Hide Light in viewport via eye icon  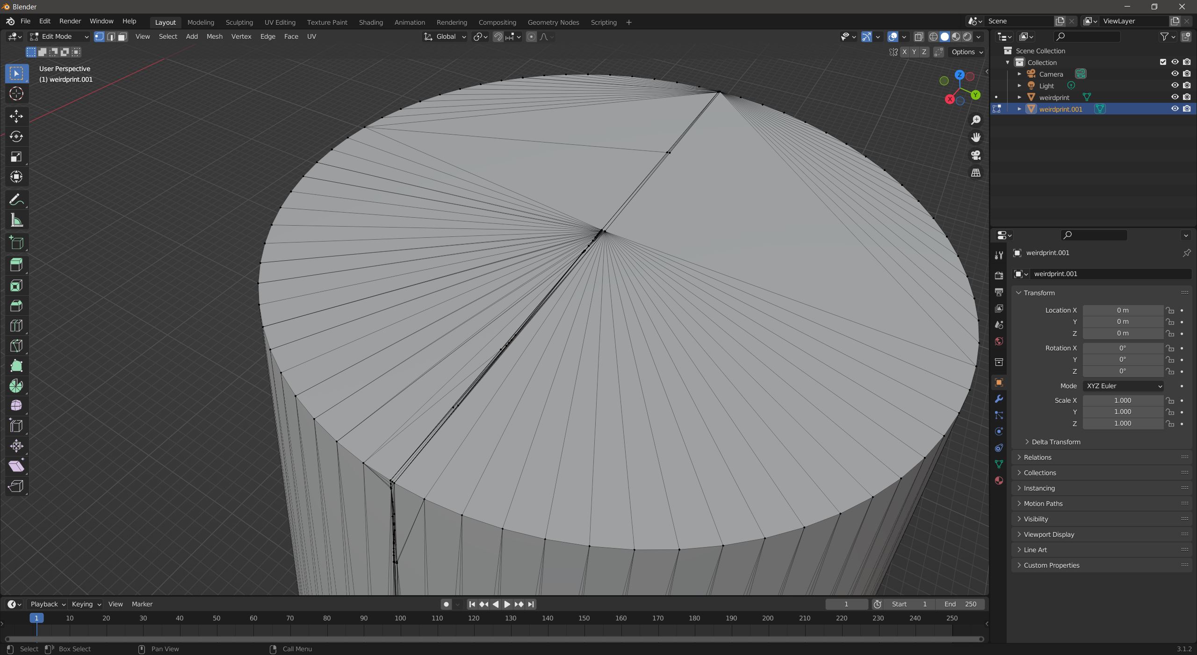[x=1175, y=85]
